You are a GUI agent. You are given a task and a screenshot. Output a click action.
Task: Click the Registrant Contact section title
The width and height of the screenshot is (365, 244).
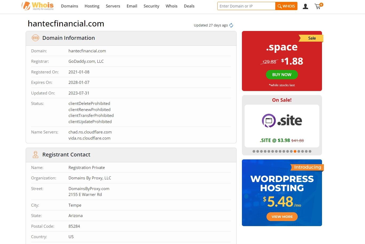click(66, 155)
